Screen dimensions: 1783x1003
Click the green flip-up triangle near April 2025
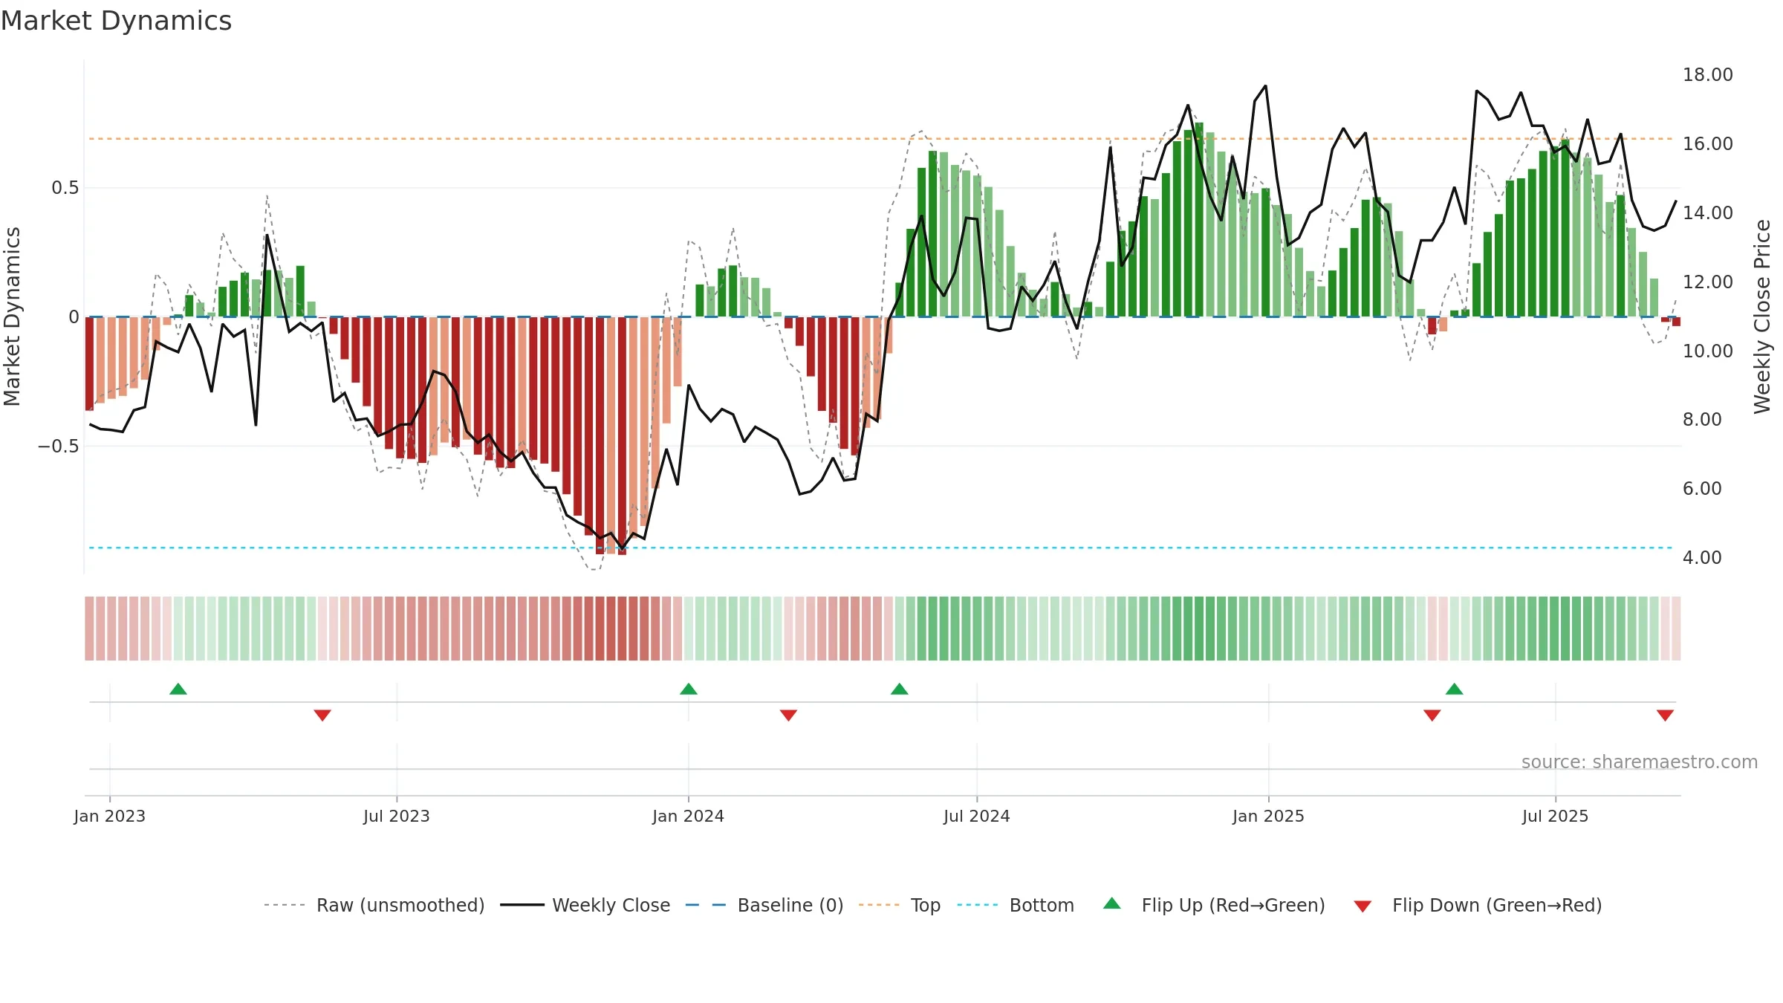point(1455,689)
